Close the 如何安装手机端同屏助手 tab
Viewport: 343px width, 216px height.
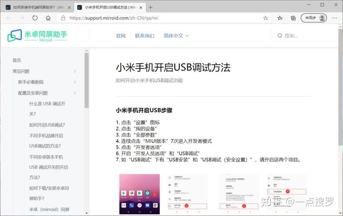[69, 7]
